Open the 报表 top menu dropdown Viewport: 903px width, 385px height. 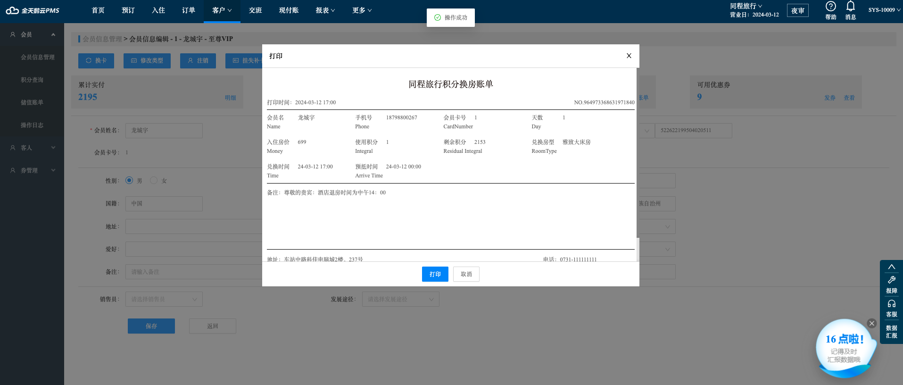click(x=325, y=10)
